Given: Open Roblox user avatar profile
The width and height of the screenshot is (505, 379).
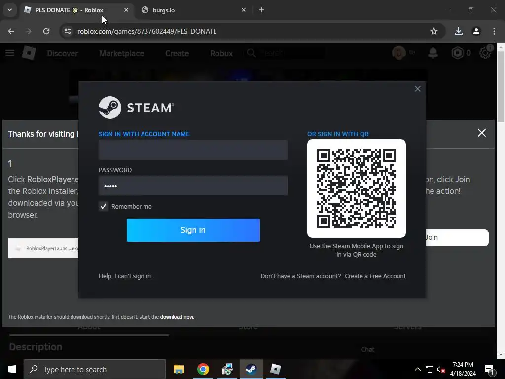Looking at the screenshot, I should pyautogui.click(x=398, y=52).
